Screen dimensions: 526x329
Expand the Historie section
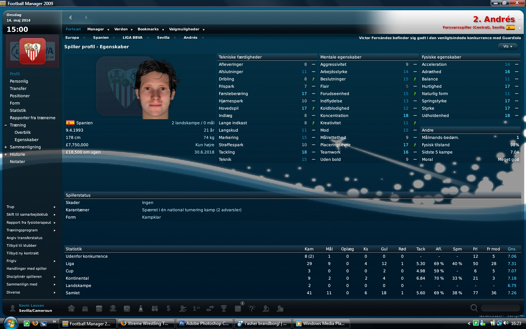5,154
